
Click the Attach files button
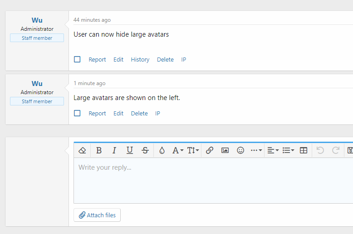point(97,215)
